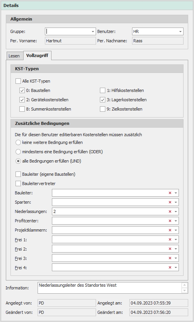Select mindestens eine Bedingung erfüllen (ODER)

tap(18, 152)
